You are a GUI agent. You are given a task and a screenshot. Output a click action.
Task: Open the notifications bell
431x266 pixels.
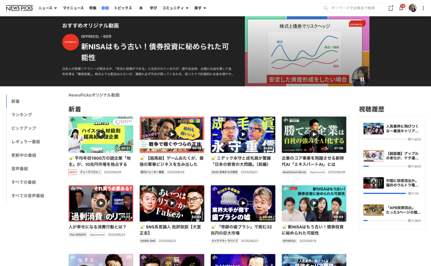pyautogui.click(x=401, y=8)
